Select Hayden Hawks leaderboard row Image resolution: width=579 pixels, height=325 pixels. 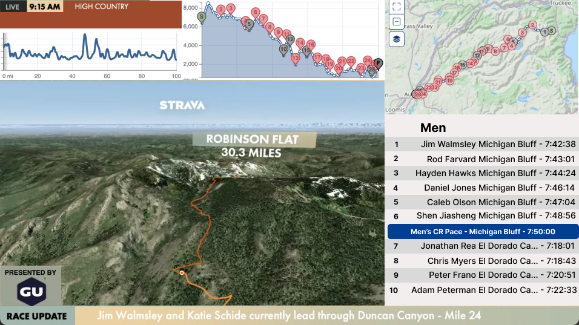point(482,173)
